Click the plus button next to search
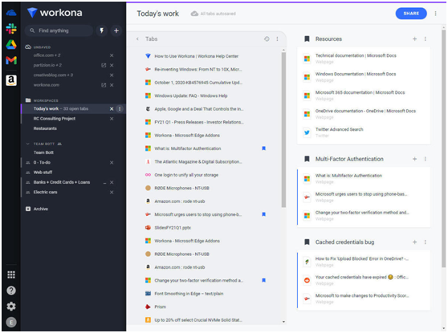This screenshot has height=333, width=448. 116,30
